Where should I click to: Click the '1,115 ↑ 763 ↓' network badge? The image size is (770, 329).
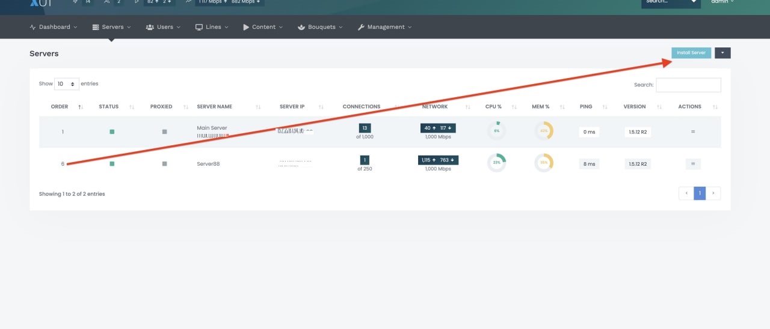point(438,160)
